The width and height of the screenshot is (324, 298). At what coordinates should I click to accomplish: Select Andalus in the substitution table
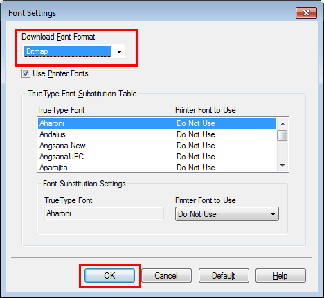157,134
